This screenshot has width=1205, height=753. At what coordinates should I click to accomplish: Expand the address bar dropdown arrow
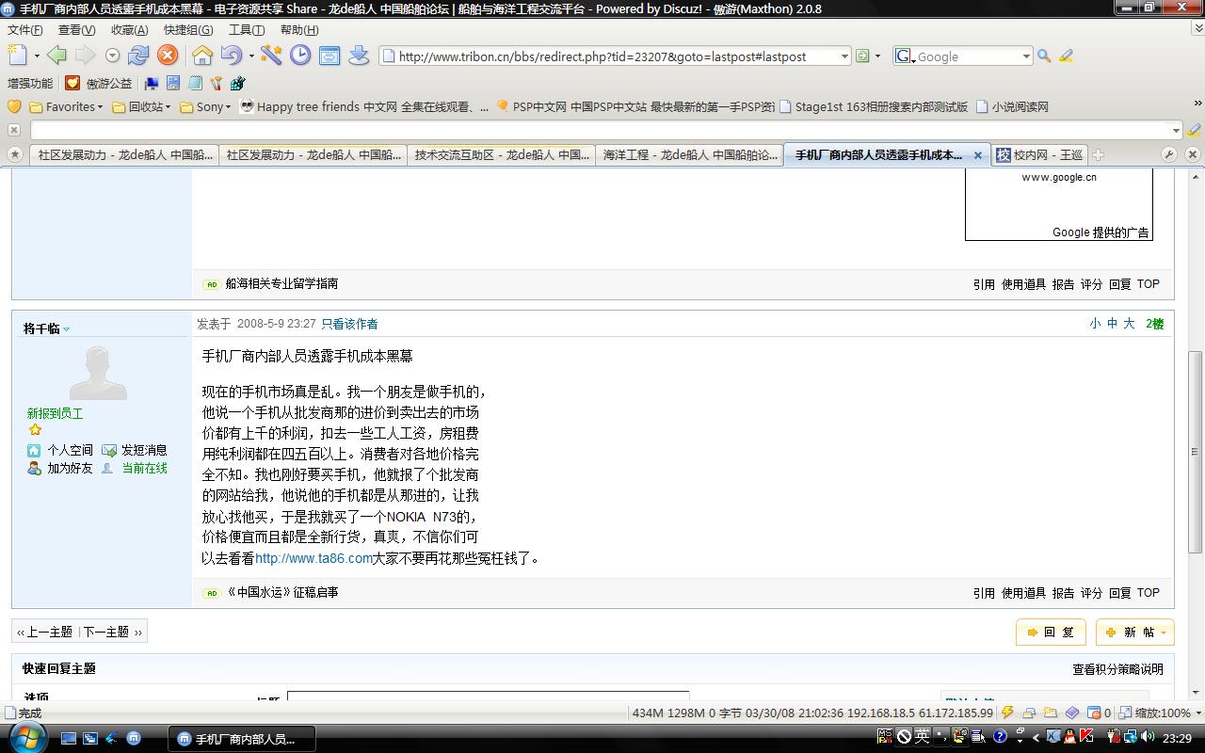click(x=844, y=56)
